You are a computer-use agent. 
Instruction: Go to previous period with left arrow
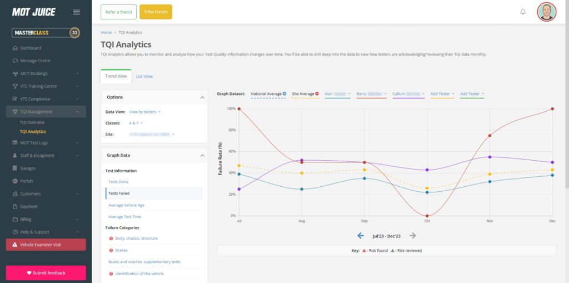(360, 236)
